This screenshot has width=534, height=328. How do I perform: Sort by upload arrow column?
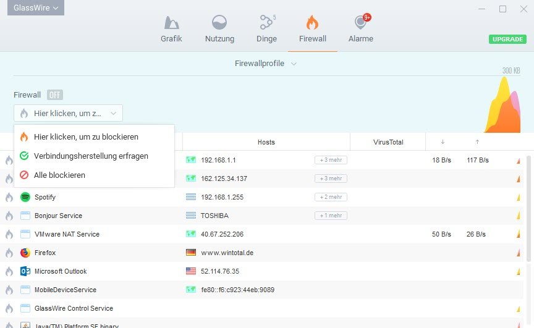pos(477,142)
